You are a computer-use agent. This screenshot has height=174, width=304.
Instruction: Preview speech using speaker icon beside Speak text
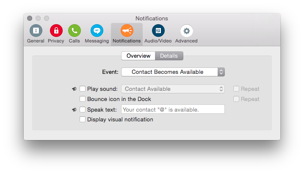[x=74, y=109]
